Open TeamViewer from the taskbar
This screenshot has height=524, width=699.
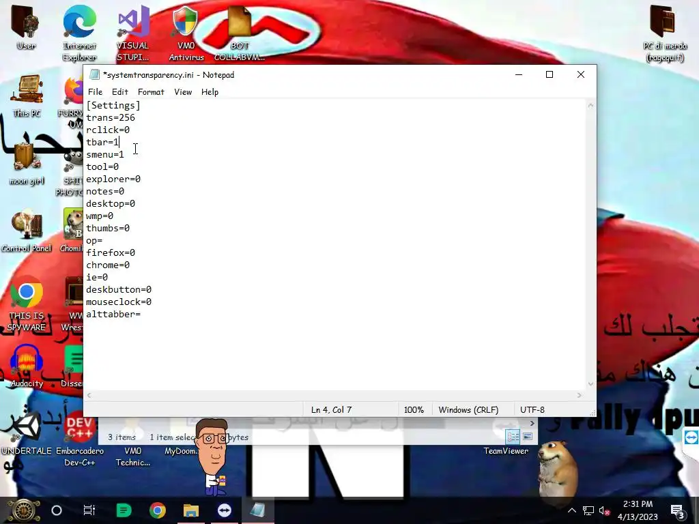pos(224,510)
